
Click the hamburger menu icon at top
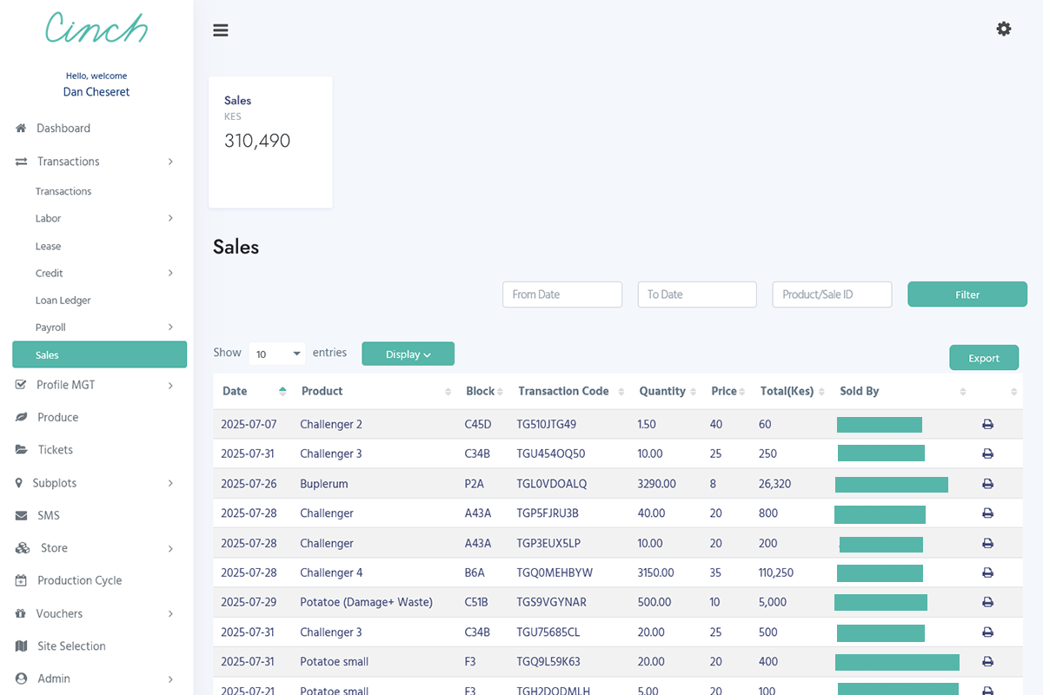coord(220,30)
